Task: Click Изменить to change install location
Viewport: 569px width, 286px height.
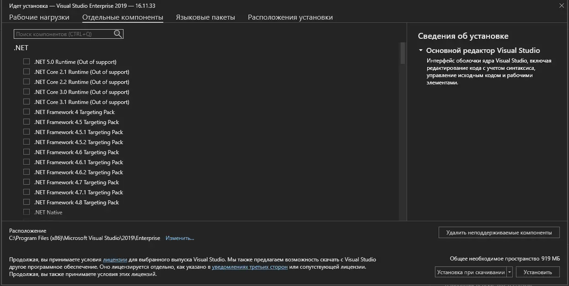Action: 180,238
